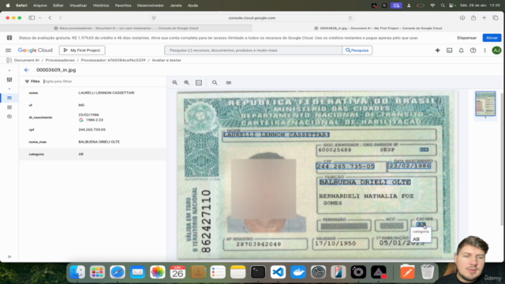Viewport: 505px width, 284px height.
Task: Select highlighted active item in Document AI sidebar
Action: pos(9,98)
